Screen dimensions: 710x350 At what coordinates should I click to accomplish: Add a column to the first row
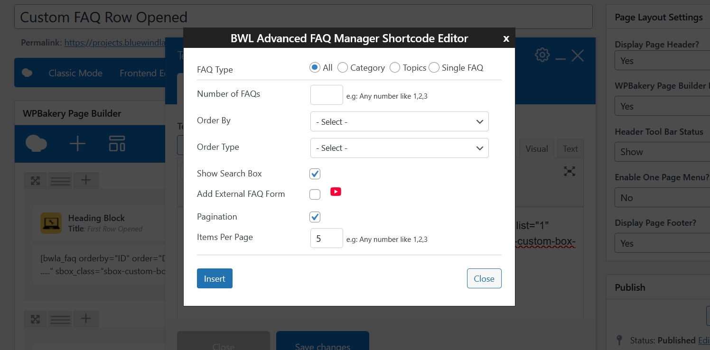[85, 180]
